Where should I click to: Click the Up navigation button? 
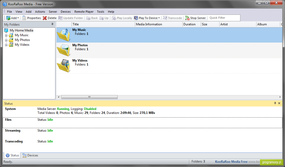click(x=104, y=18)
